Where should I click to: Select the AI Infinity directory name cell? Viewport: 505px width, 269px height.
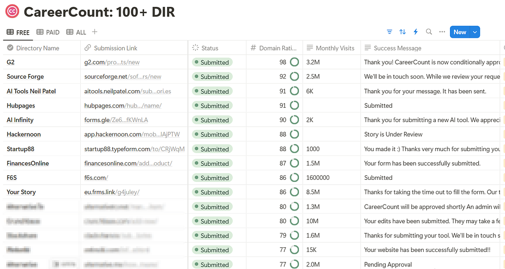point(42,120)
